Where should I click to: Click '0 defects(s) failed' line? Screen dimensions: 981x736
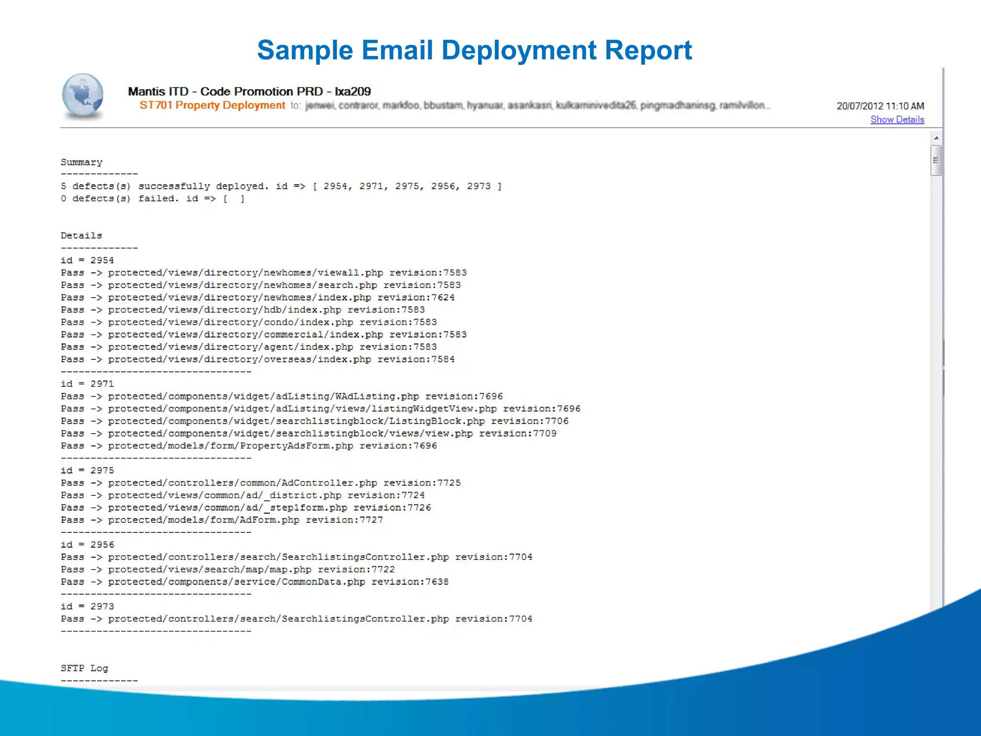tap(153, 198)
